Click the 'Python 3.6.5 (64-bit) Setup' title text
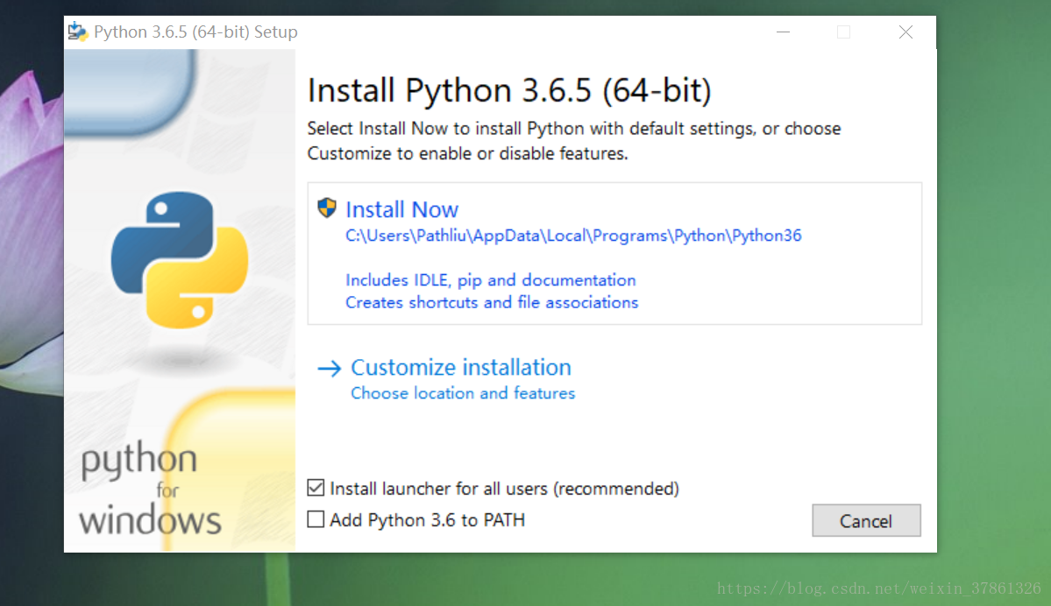The image size is (1051, 606). point(195,32)
